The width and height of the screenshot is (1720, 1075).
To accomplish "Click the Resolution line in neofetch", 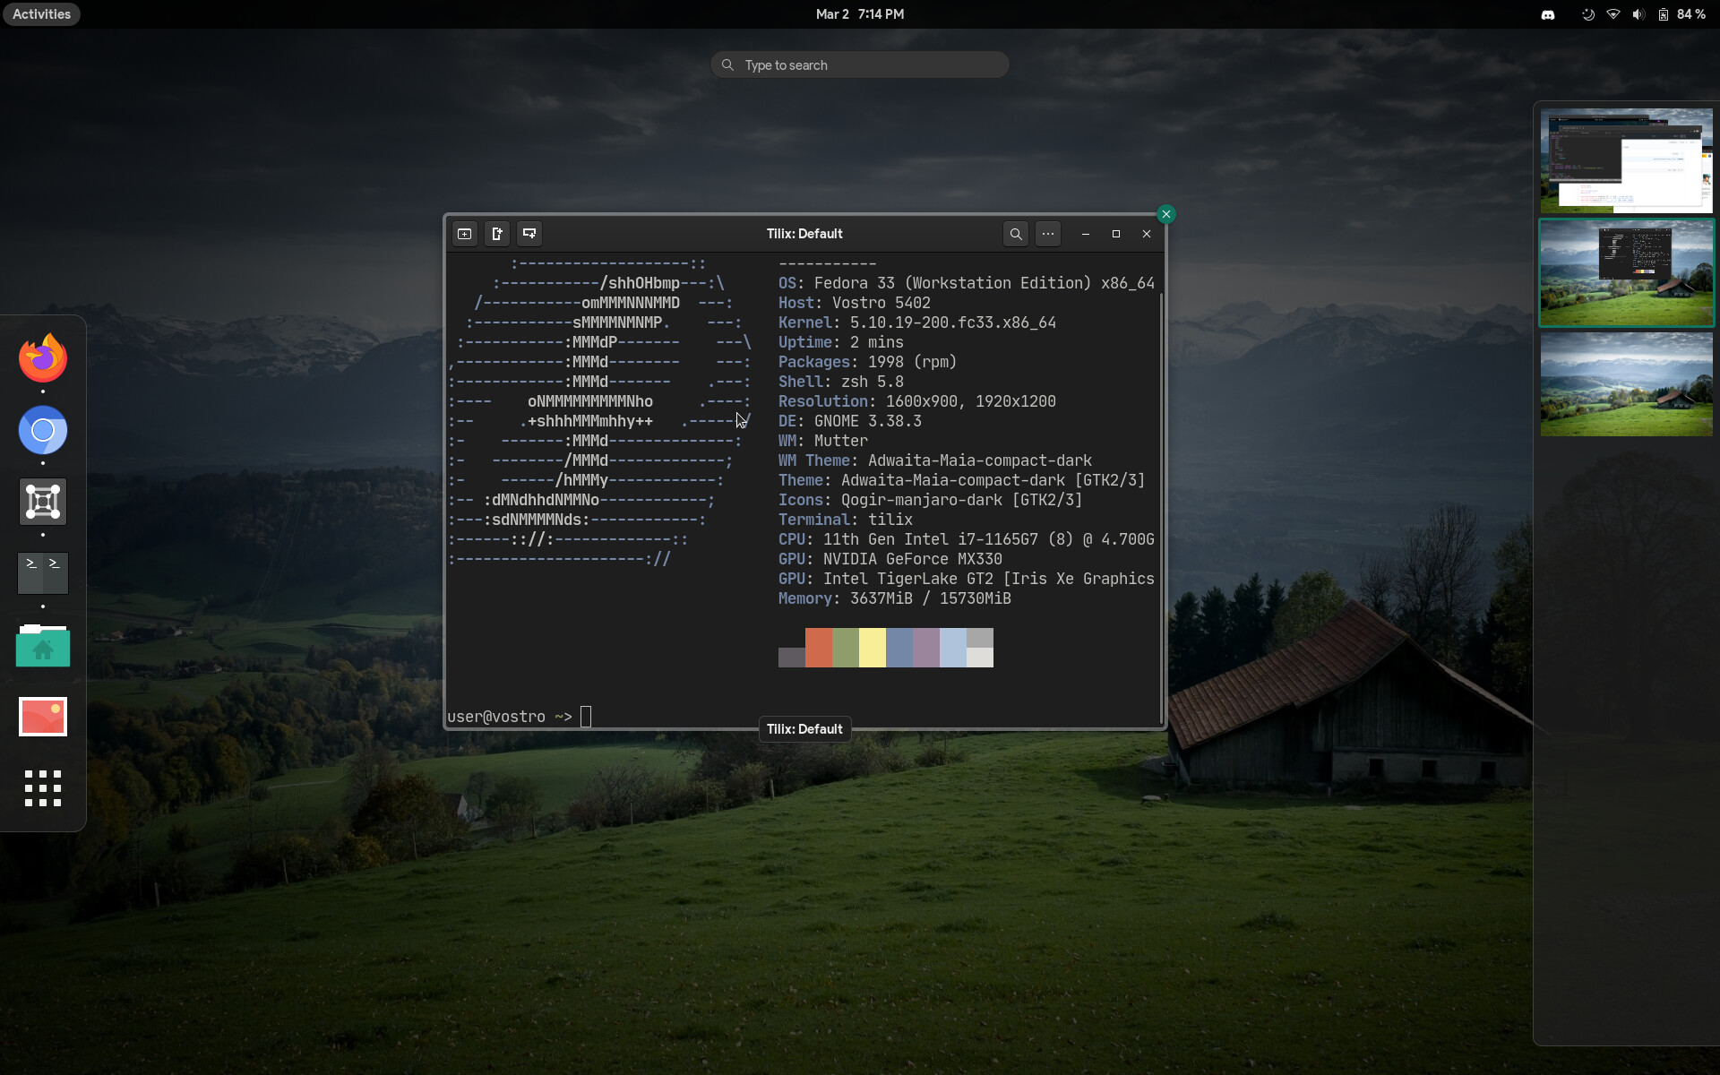I will point(917,401).
